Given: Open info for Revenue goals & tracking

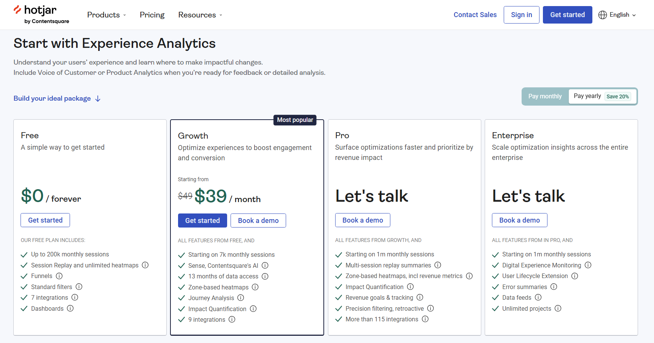Looking at the screenshot, I should pyautogui.click(x=420, y=297).
